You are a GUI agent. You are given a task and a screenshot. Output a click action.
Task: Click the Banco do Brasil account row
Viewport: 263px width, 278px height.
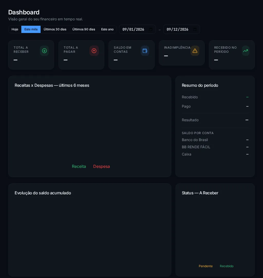[x=215, y=140]
